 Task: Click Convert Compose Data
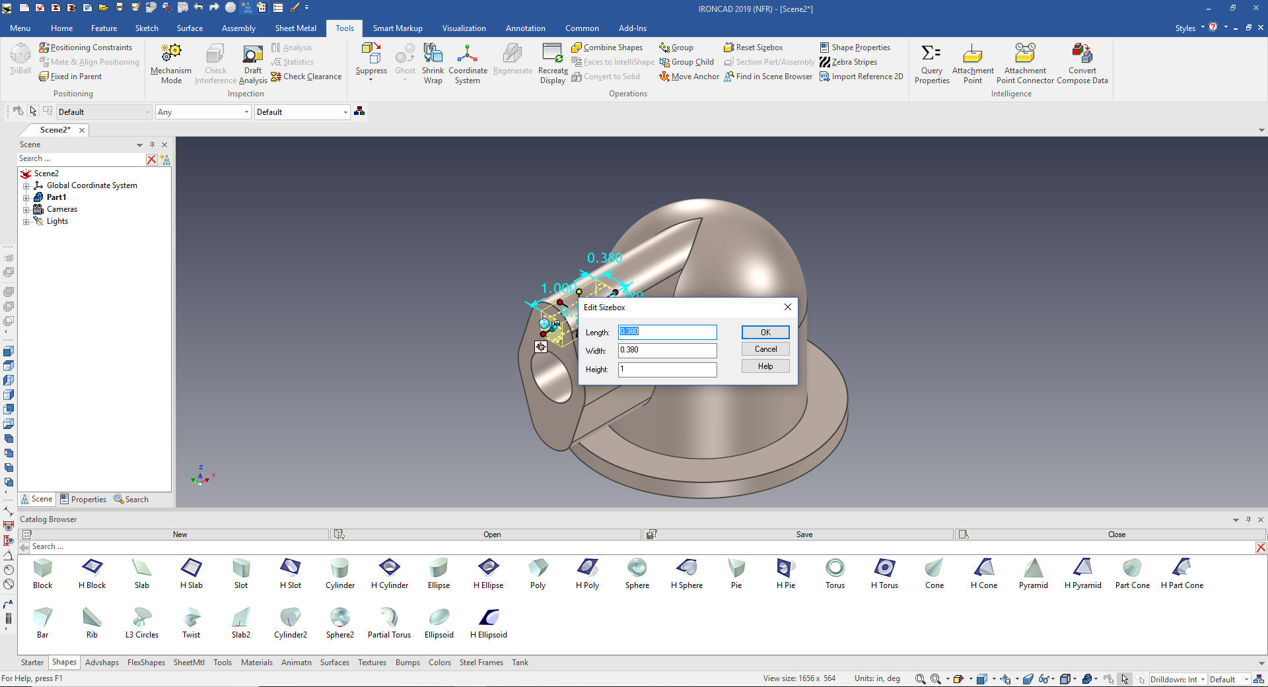[x=1082, y=64]
